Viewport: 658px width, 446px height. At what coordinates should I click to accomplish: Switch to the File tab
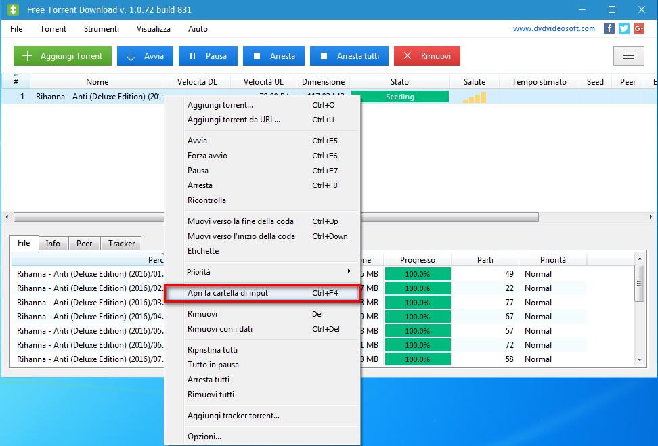pyautogui.click(x=24, y=243)
